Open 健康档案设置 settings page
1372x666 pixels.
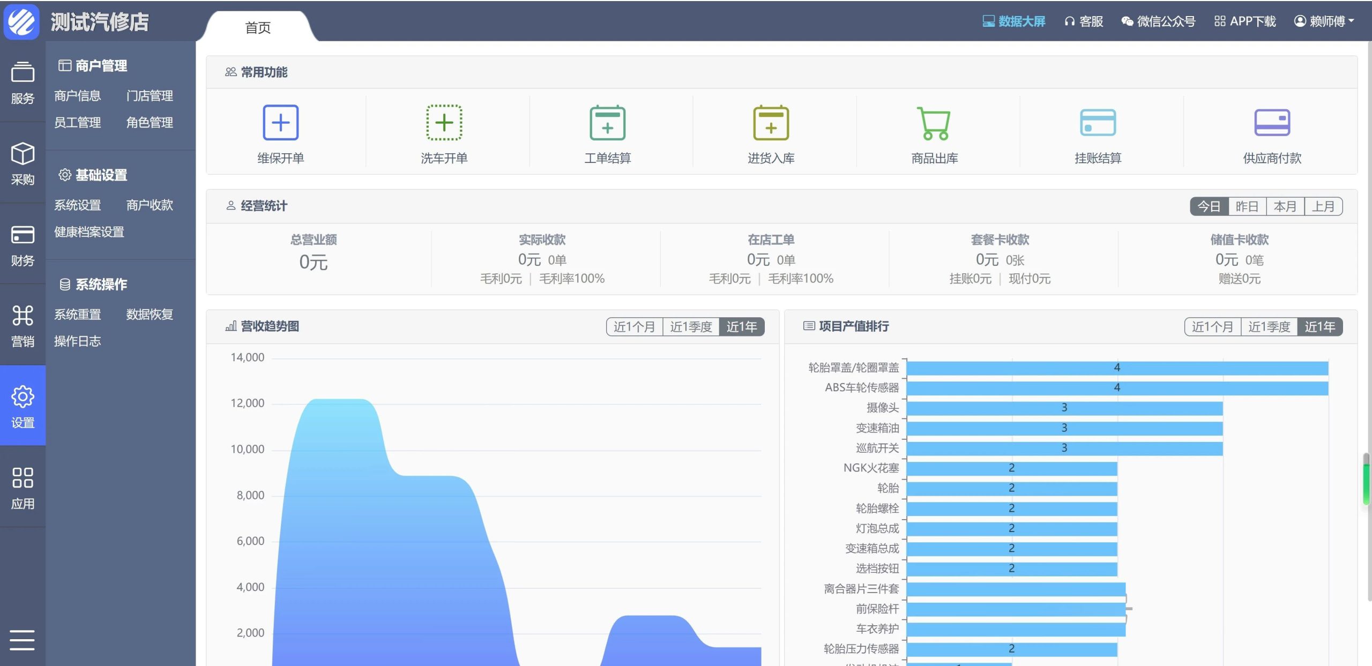pyautogui.click(x=89, y=233)
